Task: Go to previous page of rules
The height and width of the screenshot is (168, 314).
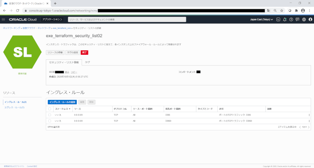Action: 300,127
